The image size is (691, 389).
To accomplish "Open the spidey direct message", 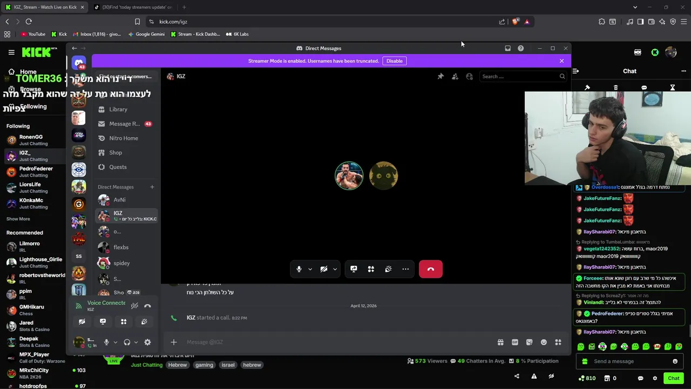I will pyautogui.click(x=126, y=263).
